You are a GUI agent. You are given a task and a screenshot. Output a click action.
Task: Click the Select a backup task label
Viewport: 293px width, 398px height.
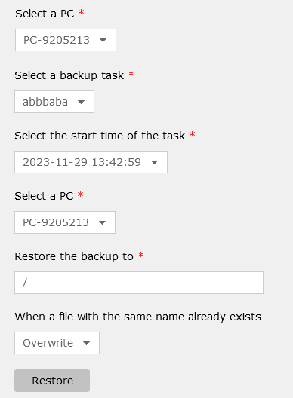69,75
